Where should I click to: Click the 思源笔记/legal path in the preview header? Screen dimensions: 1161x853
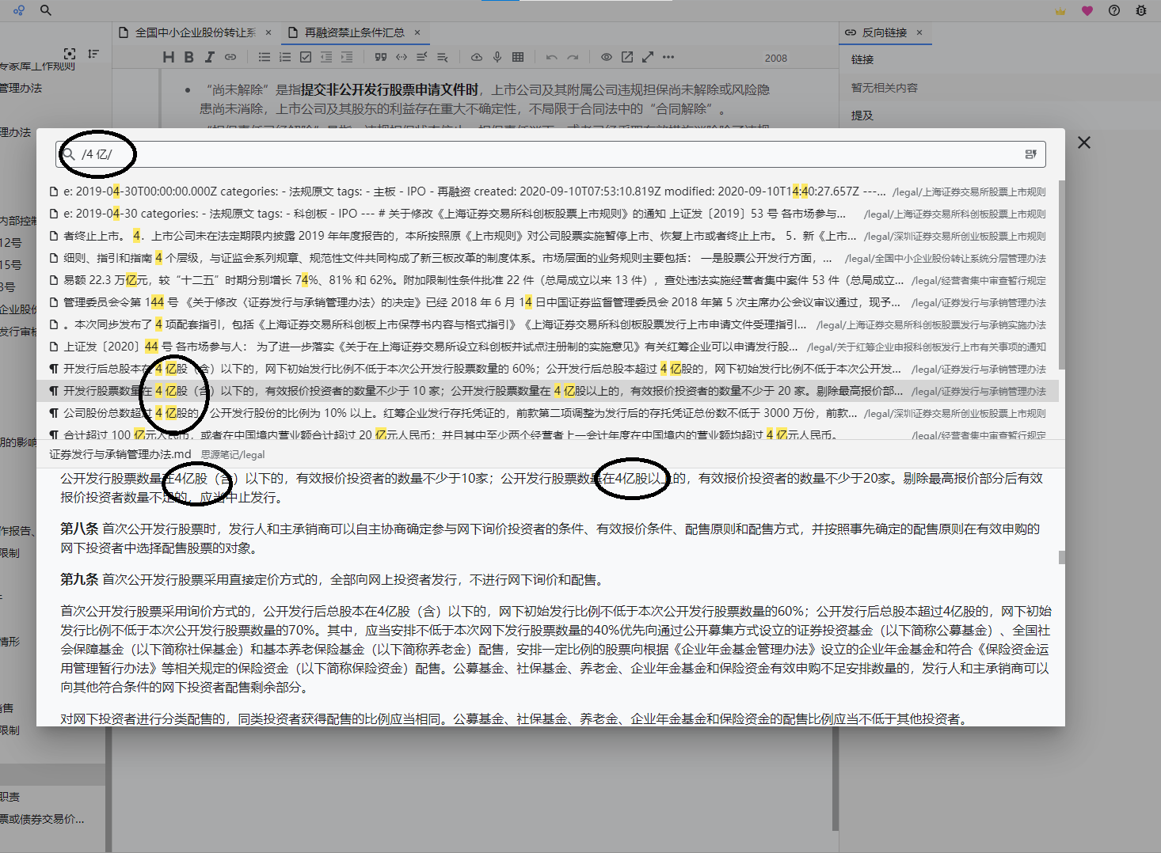pos(233,455)
